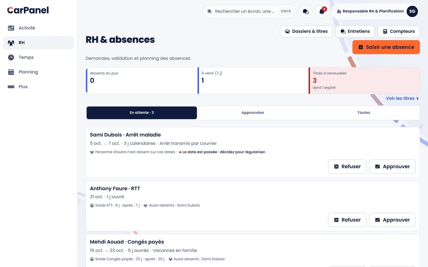428x267 pixels.
Task: Open the notifications bell icon
Action: point(322,12)
